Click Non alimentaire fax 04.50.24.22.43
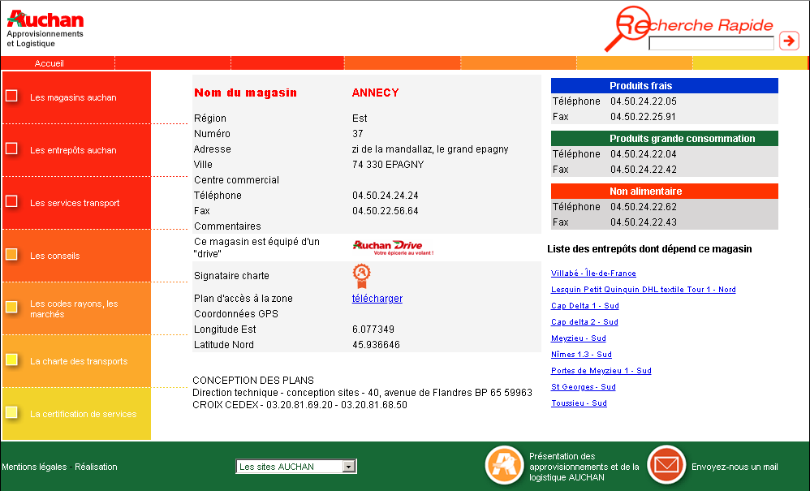 coord(644,222)
